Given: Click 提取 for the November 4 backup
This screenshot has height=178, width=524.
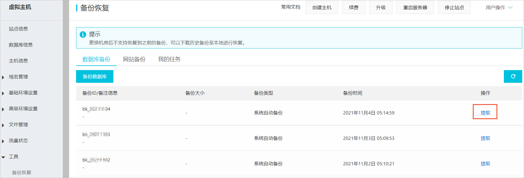Looking at the screenshot, I should [485, 113].
